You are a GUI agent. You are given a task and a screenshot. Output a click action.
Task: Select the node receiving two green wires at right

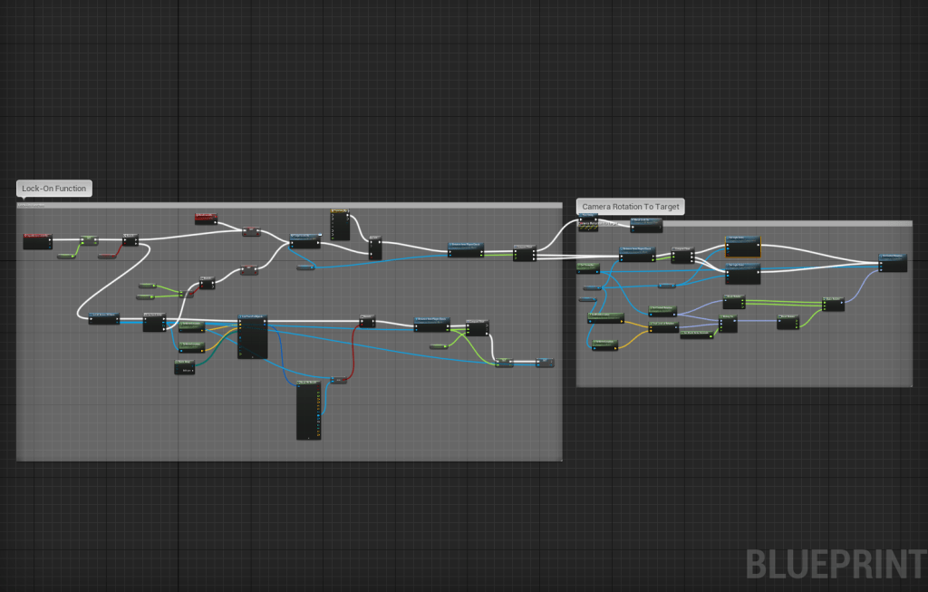(x=833, y=304)
